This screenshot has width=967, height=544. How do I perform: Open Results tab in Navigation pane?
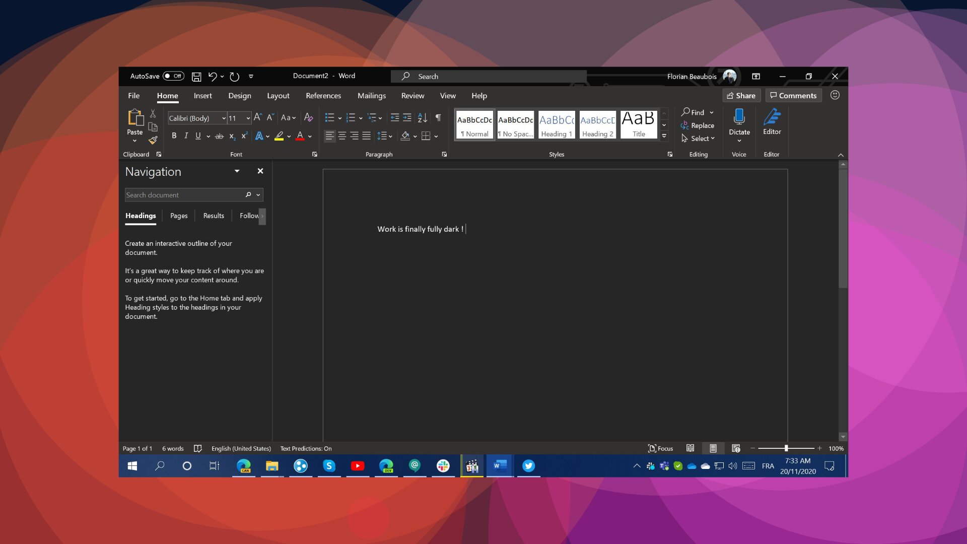click(214, 216)
